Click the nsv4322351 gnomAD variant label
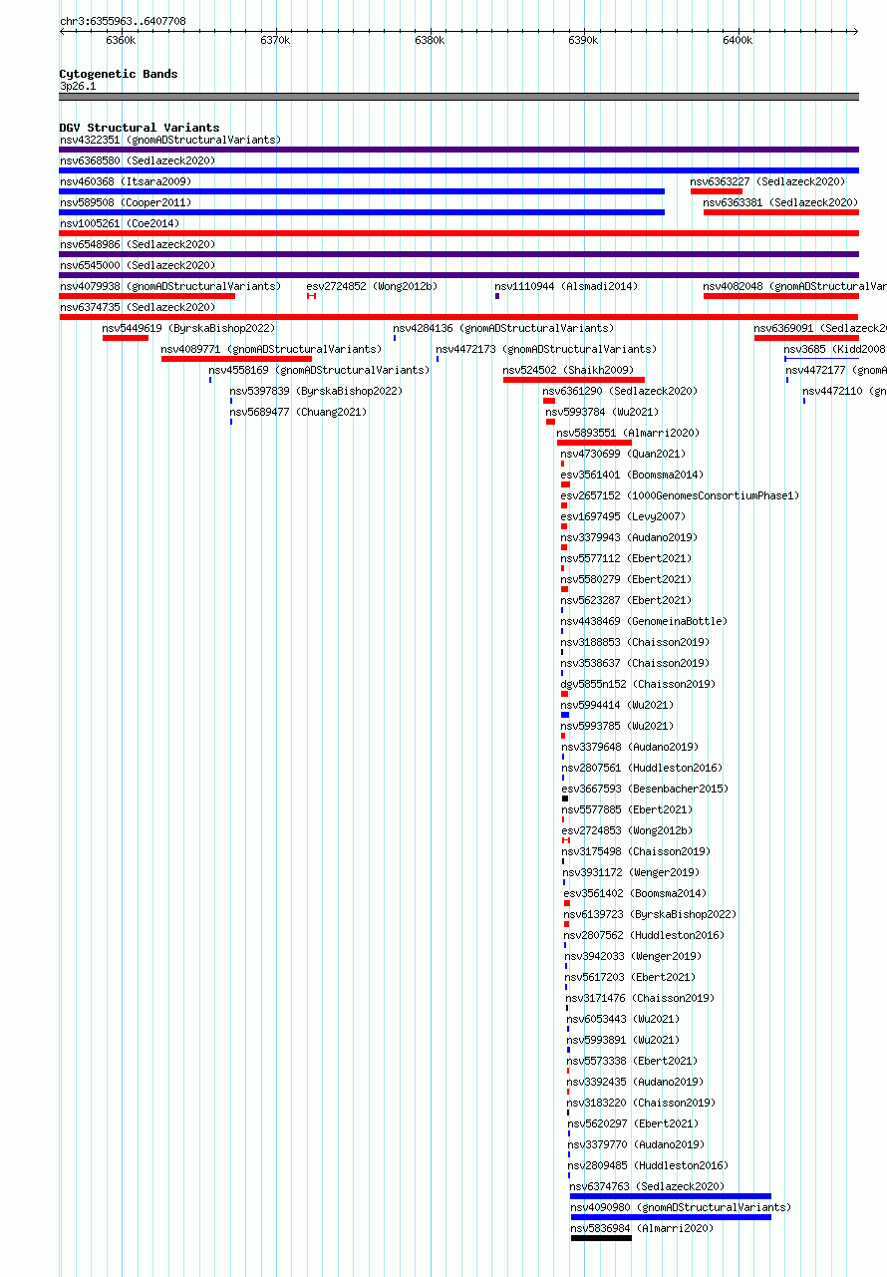The image size is (887, 1277). point(170,140)
